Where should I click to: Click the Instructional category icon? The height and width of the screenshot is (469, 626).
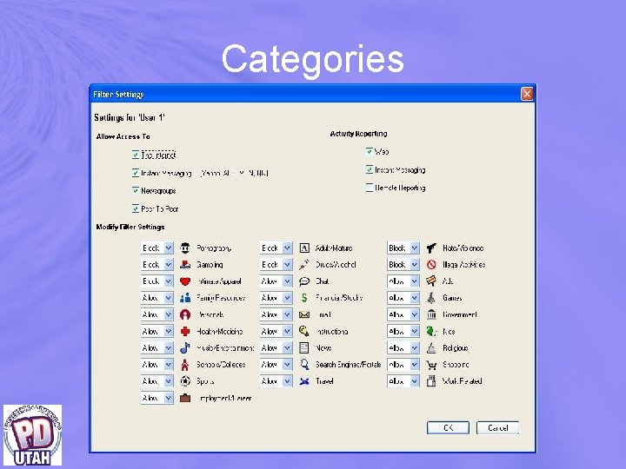click(304, 332)
